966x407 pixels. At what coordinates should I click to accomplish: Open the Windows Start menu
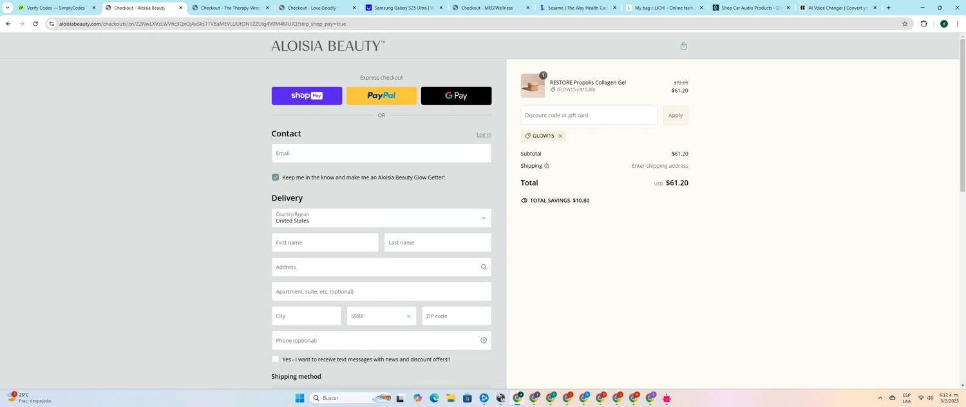pos(299,399)
